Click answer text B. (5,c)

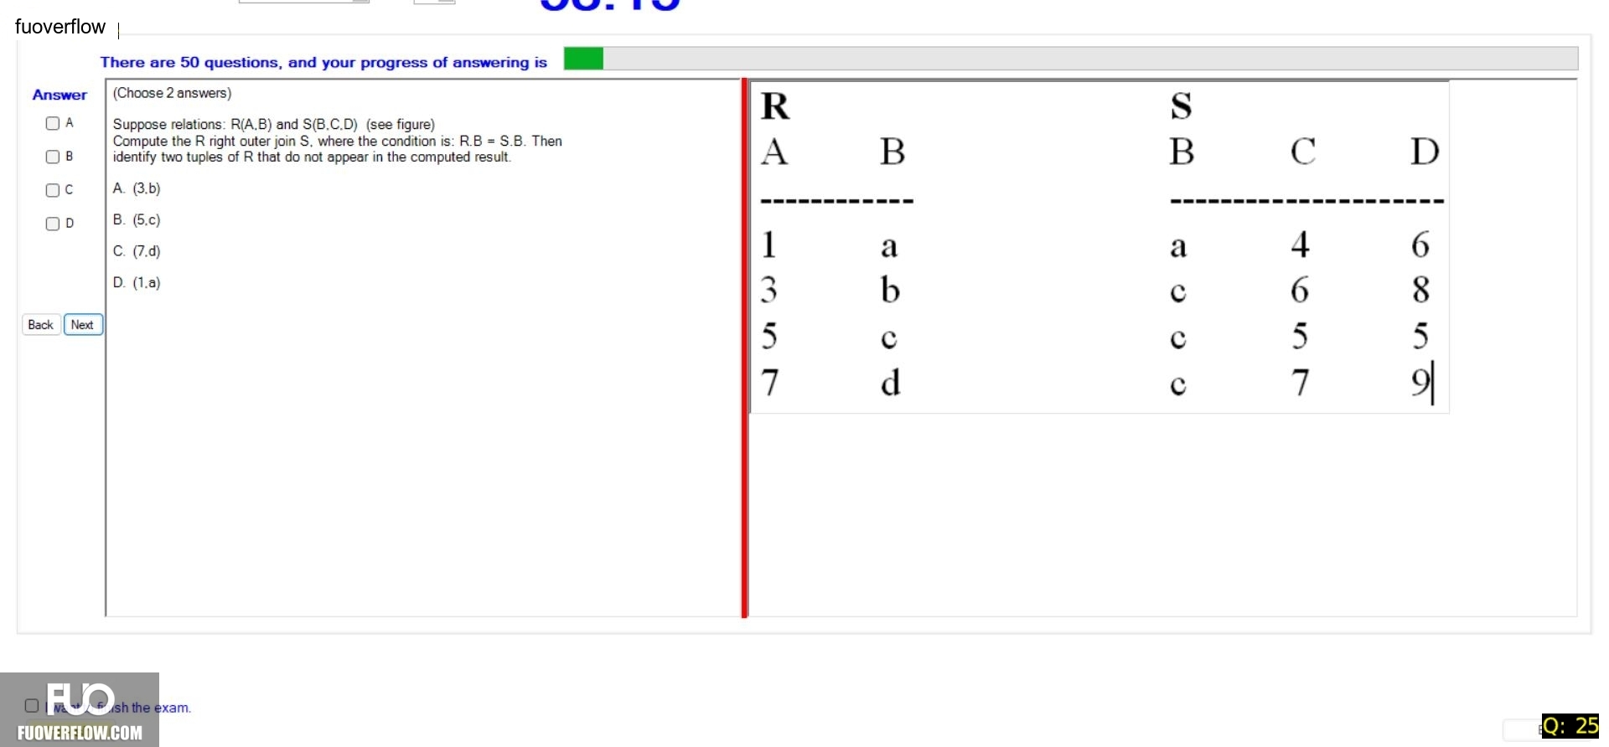(137, 220)
